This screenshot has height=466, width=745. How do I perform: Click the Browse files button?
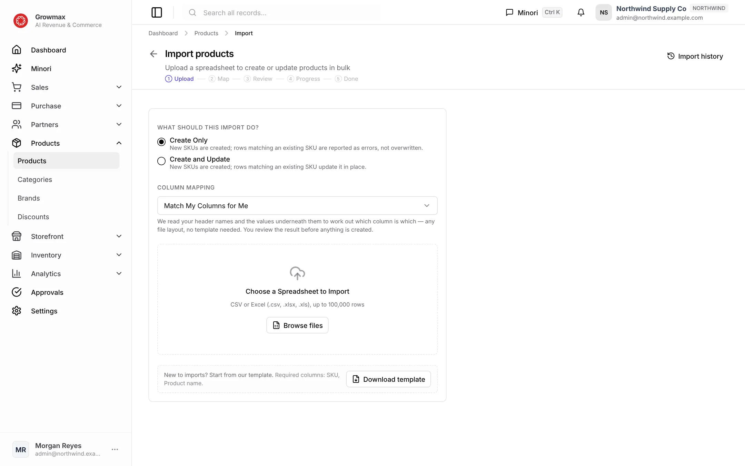pos(297,325)
